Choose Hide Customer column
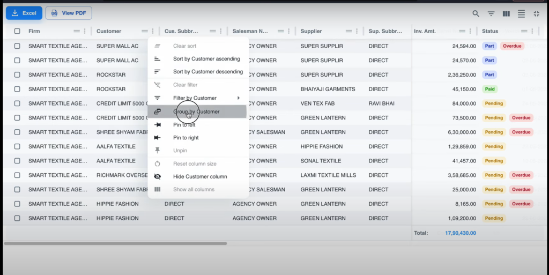This screenshot has height=275, width=549. (x=198, y=176)
